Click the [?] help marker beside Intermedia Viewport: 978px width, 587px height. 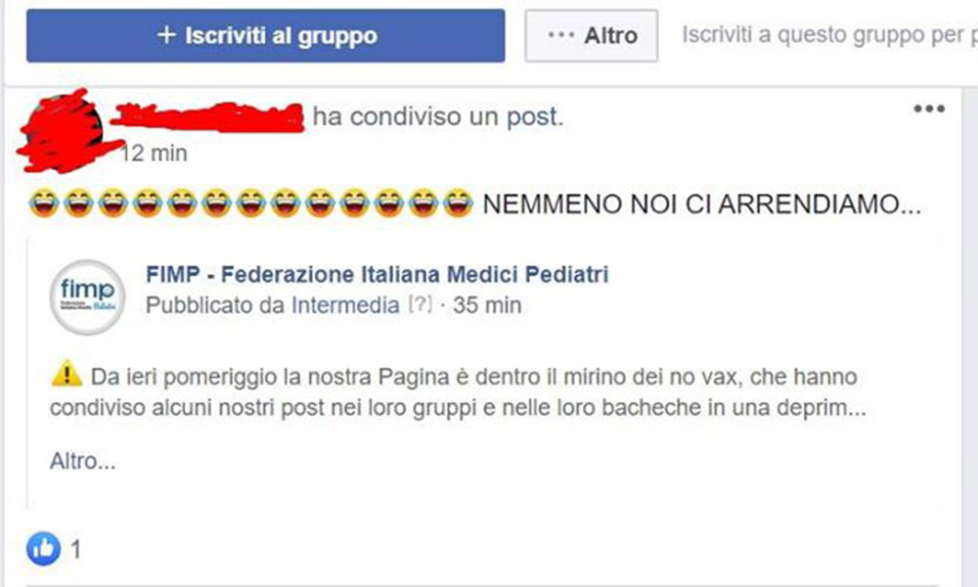(x=420, y=304)
